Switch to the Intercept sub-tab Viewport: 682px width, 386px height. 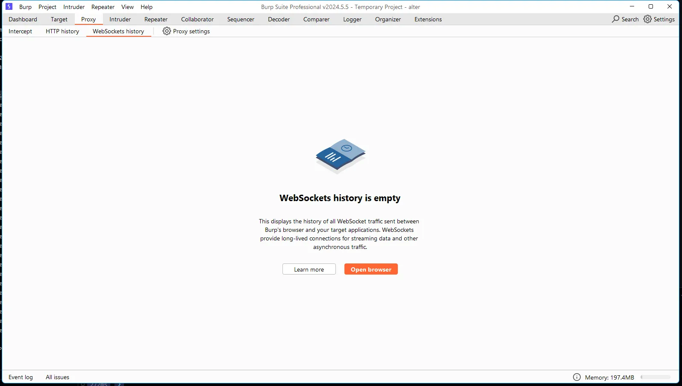click(x=20, y=31)
